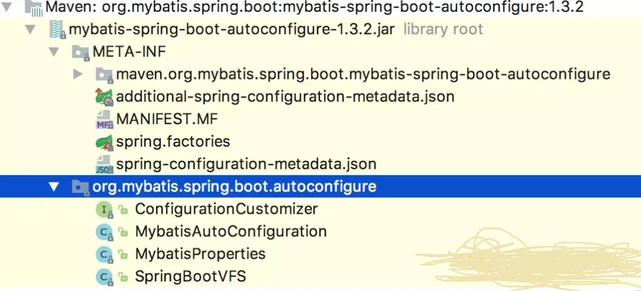The height and width of the screenshot is (291, 641).
Task: Select the ConfigurationCustomizer interface
Action: click(x=226, y=209)
